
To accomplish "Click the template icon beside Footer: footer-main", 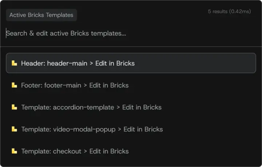I will click(14, 85).
